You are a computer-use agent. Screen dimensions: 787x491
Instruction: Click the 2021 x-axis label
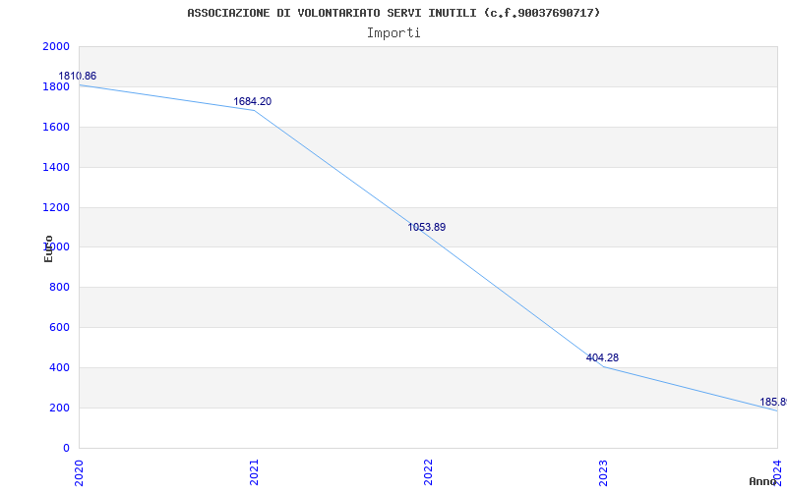[254, 472]
